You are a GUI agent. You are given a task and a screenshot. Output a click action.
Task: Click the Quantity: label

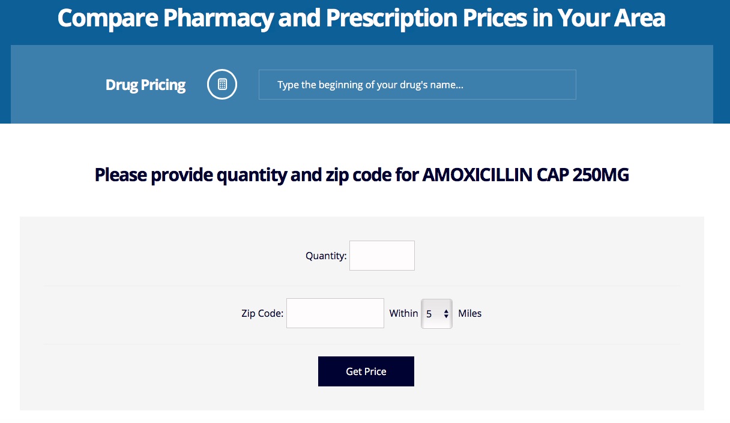(x=326, y=256)
